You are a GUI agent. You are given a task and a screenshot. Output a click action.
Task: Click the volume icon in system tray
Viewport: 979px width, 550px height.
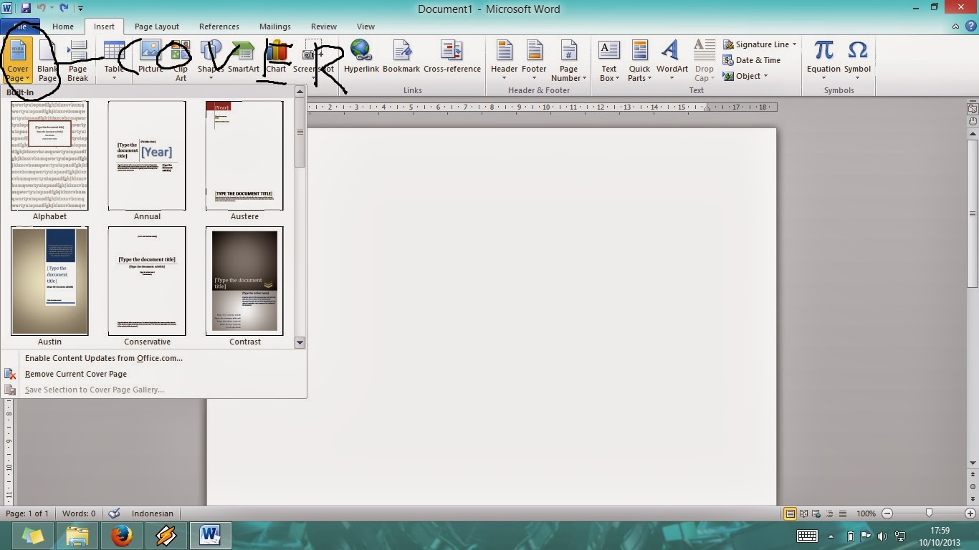pos(882,536)
